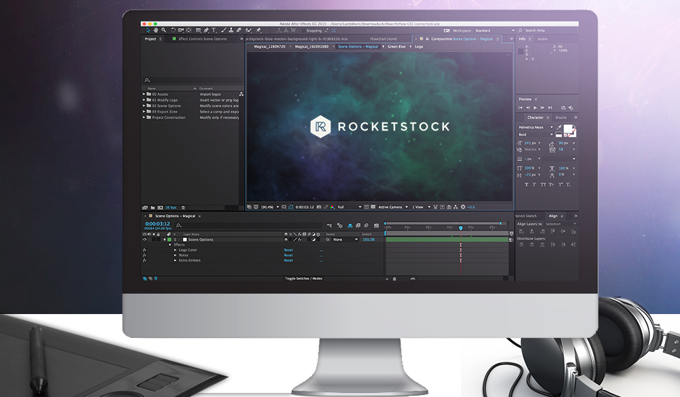Image resolution: width=680 pixels, height=397 pixels.
Task: Select the Rectangle shape tool
Action: click(198, 31)
